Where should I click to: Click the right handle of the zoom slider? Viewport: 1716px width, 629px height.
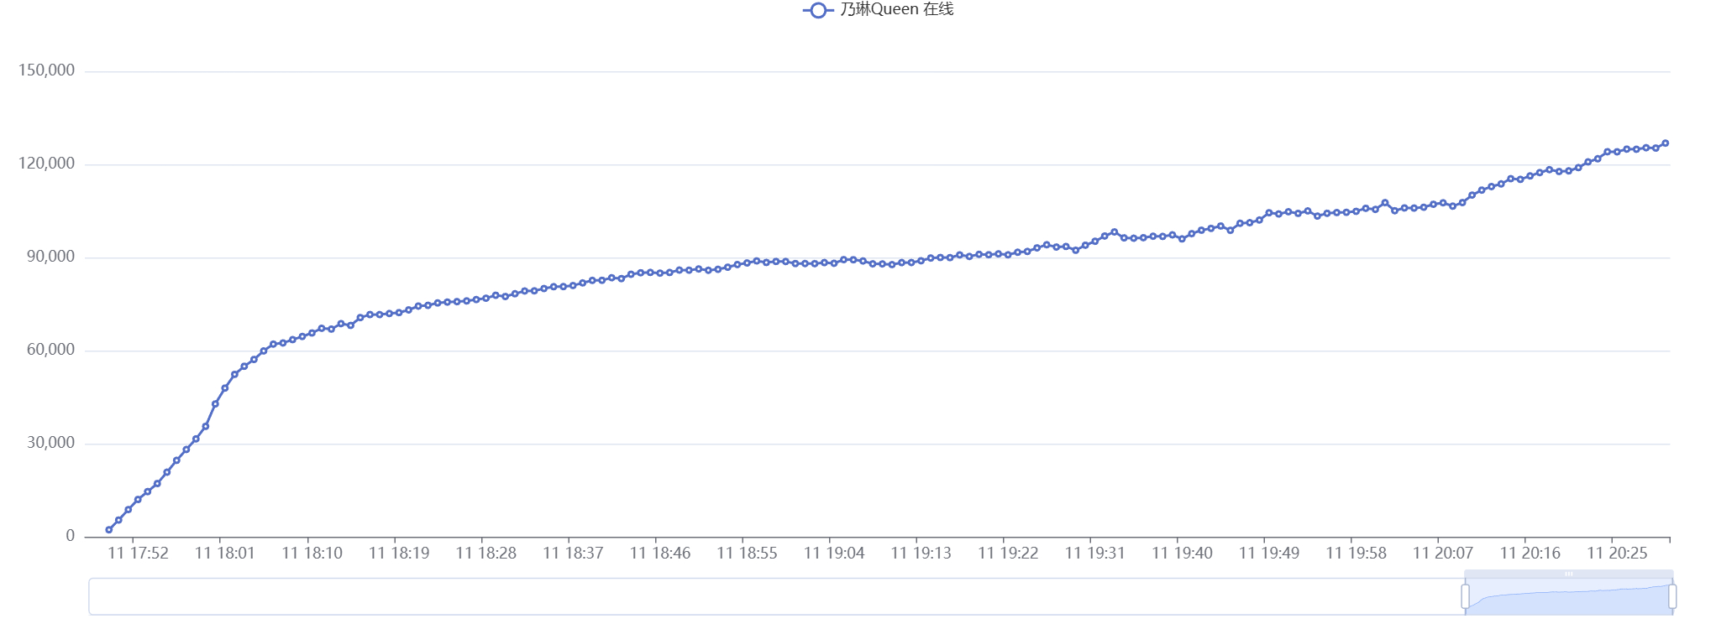coord(1672,596)
